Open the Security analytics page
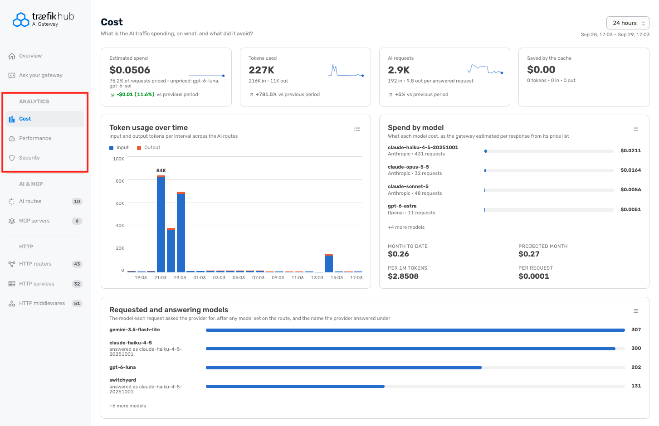The image size is (659, 426). pos(45,158)
